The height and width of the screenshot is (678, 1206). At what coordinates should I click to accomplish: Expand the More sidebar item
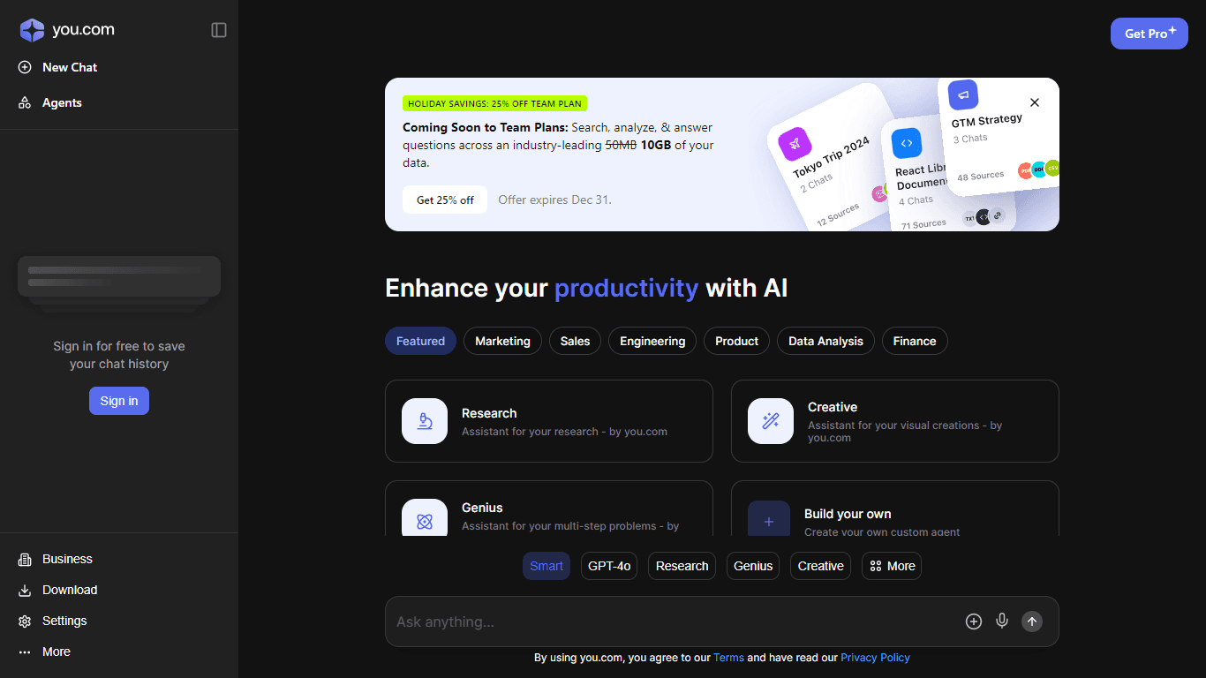pos(57,652)
